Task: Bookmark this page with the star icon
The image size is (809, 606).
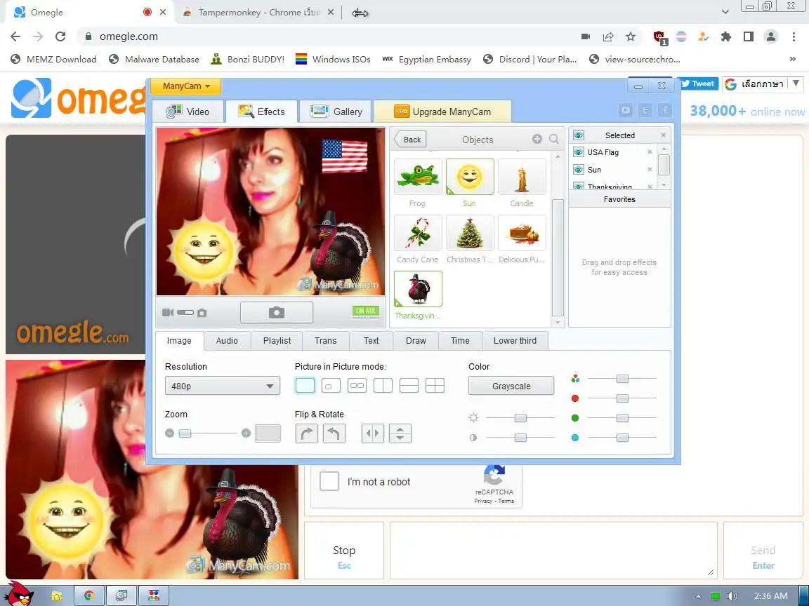Action: pyautogui.click(x=631, y=36)
